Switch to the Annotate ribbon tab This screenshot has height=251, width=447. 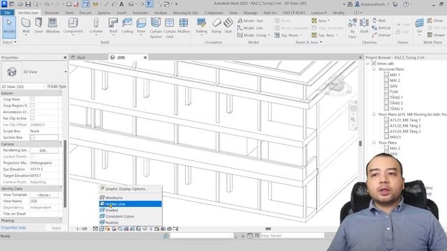[x=140, y=13]
